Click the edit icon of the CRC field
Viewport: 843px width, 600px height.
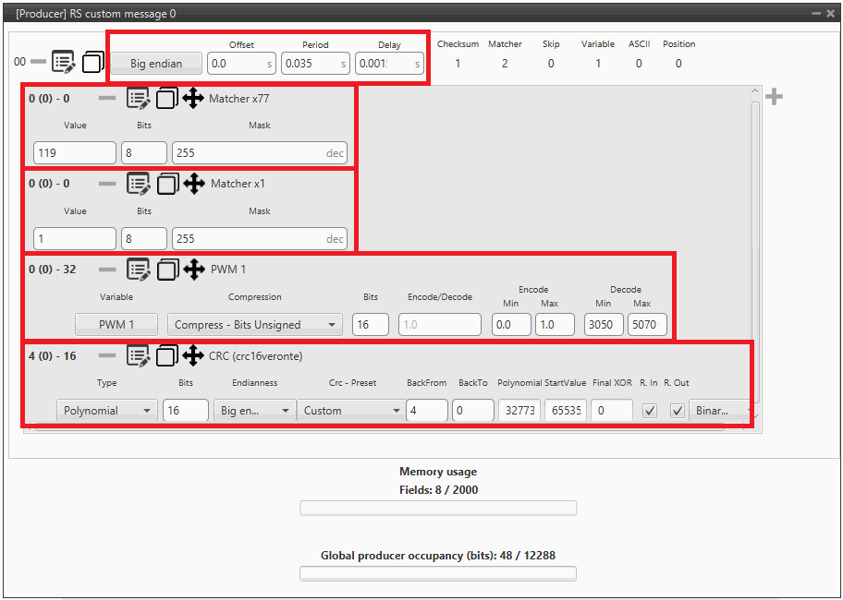pos(138,355)
